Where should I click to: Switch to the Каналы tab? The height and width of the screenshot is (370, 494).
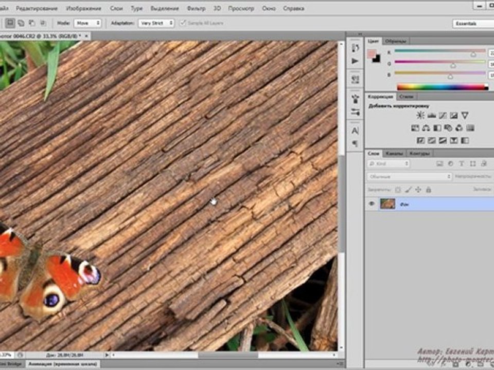395,154
